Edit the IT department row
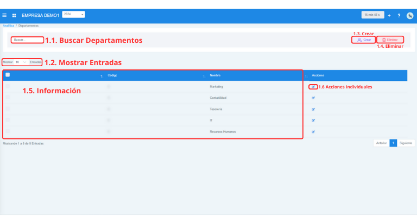The width and height of the screenshot is (417, 224). (313, 120)
